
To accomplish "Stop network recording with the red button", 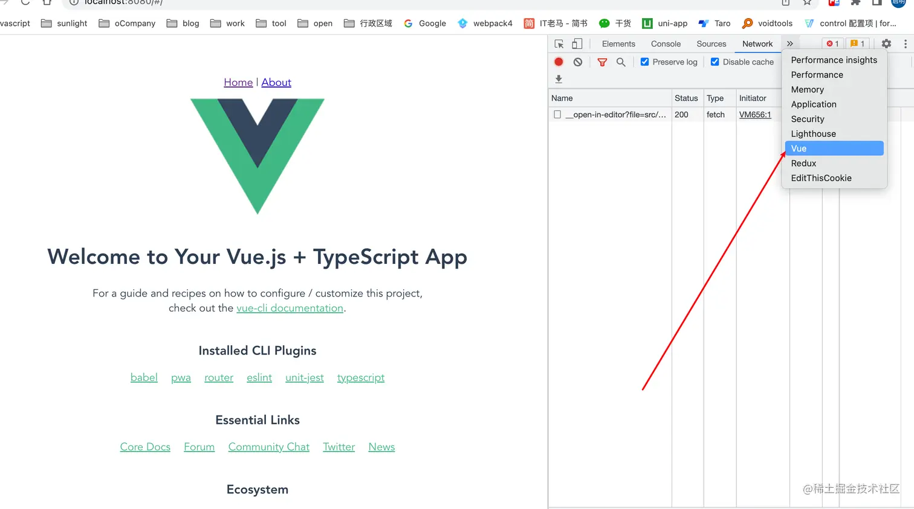I will [x=559, y=62].
